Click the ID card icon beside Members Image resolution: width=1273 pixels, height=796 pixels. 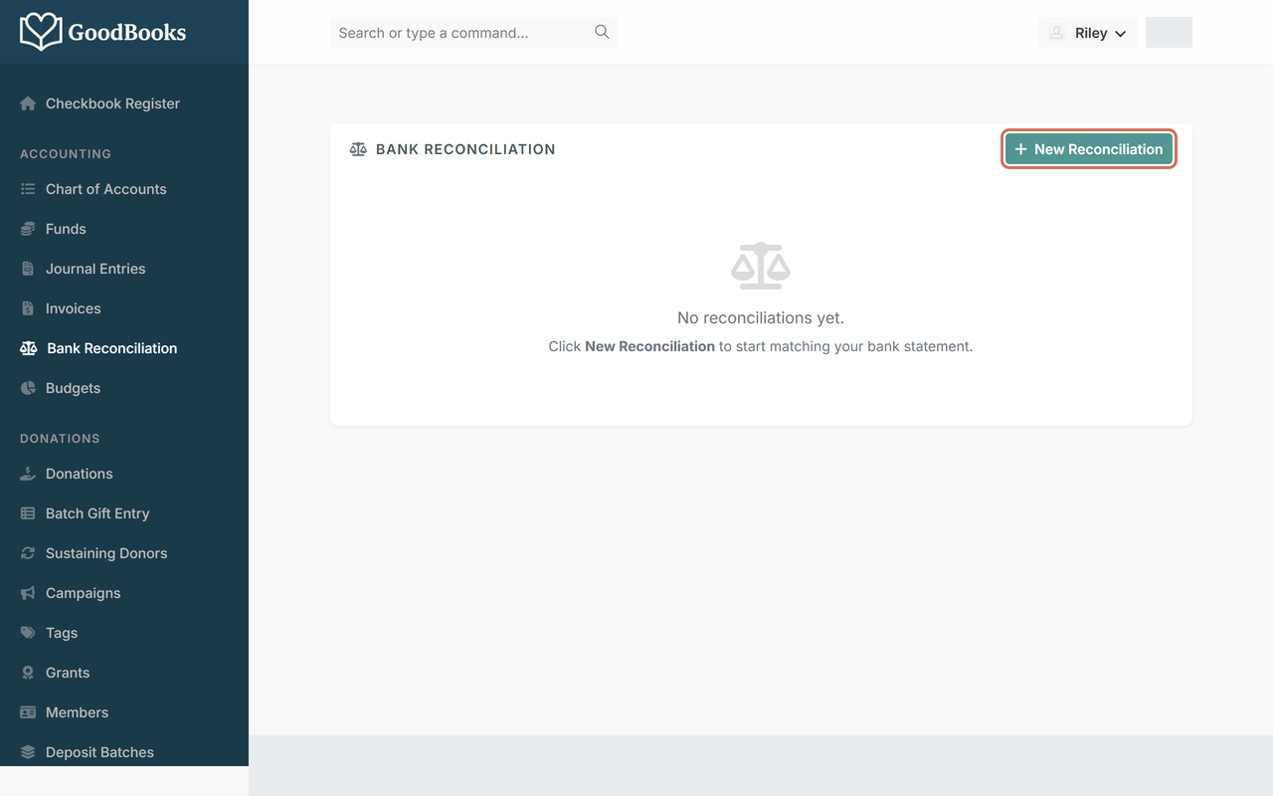(x=28, y=712)
